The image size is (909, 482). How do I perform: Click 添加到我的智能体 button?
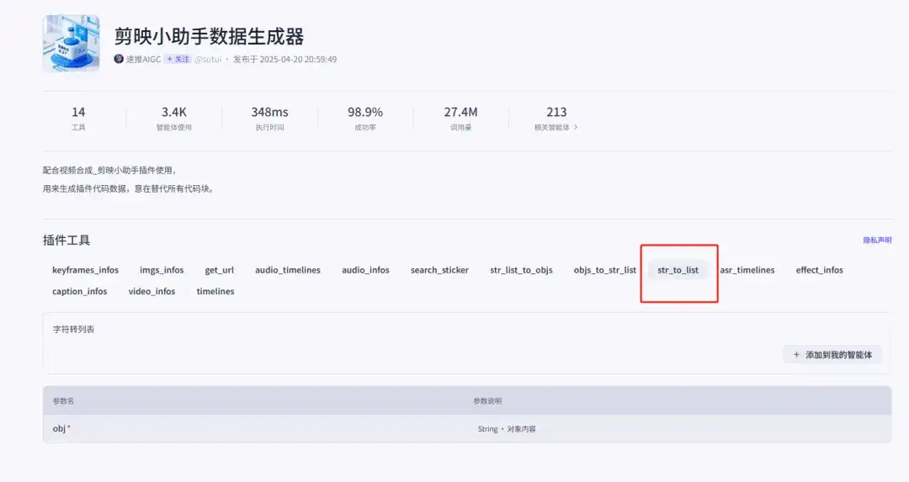point(832,354)
